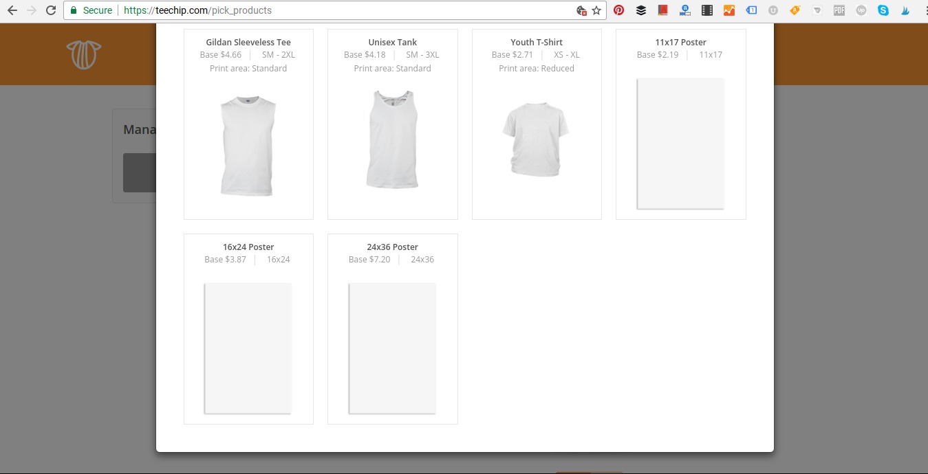The image size is (928, 474).
Task: Select the Unisex Tank product
Action: point(392,124)
